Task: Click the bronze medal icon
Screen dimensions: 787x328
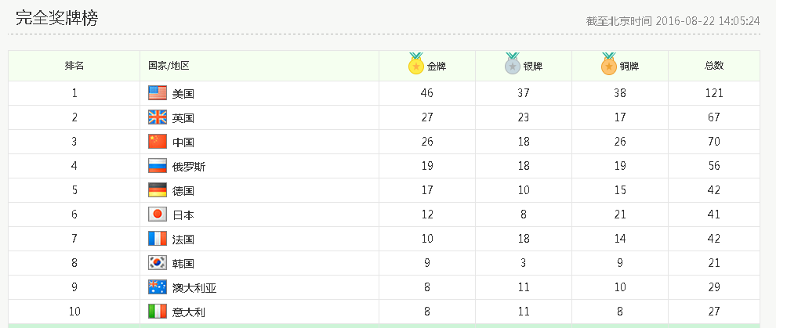Action: pyautogui.click(x=608, y=65)
